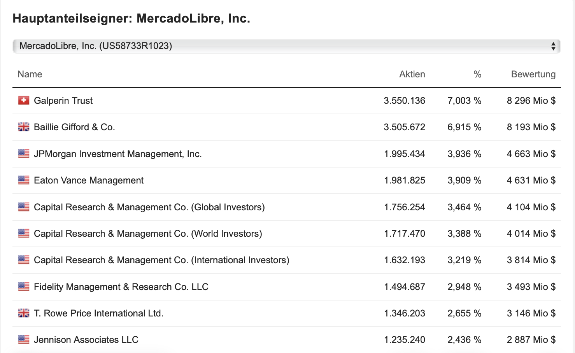Click the US flag beside Fidelity Management
575x353 pixels.
pyautogui.click(x=24, y=287)
